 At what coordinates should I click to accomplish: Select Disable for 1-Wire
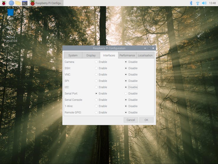click(x=131, y=106)
